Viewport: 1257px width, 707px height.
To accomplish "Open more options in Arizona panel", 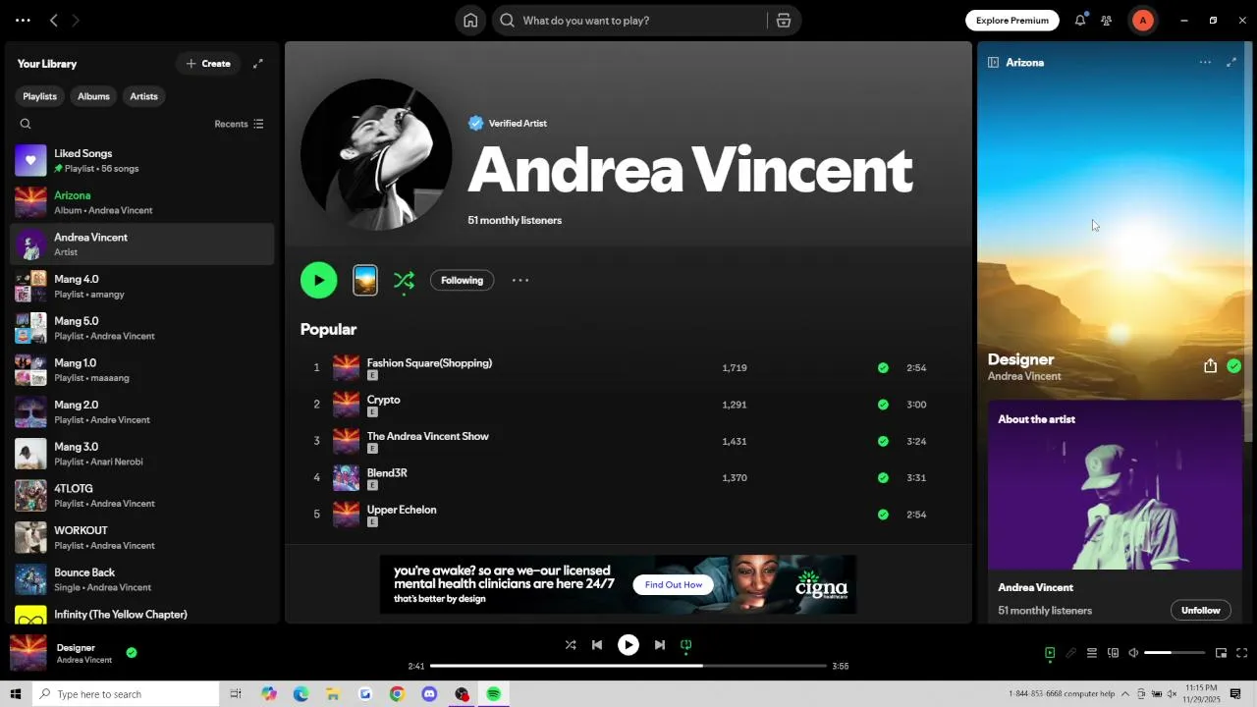I will coord(1205,62).
